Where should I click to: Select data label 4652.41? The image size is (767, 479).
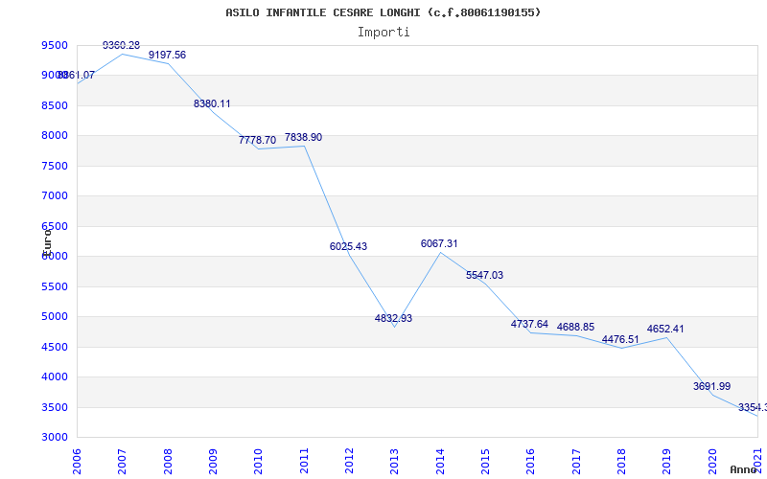[665, 329]
